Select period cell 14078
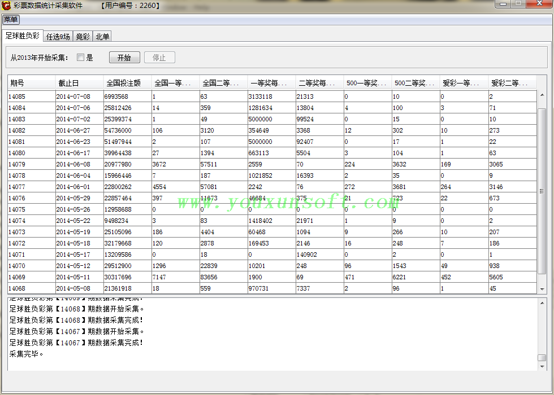 (32, 175)
